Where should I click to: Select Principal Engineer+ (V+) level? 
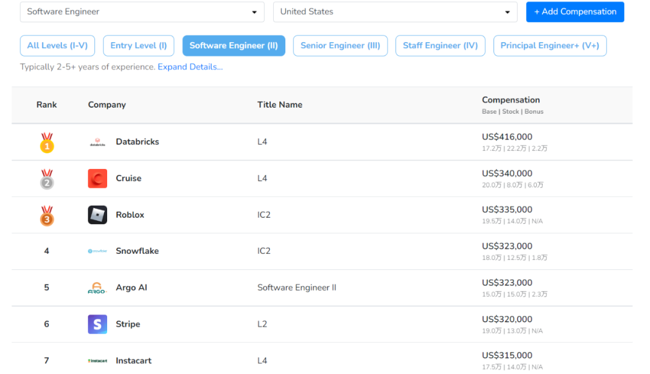[549, 46]
